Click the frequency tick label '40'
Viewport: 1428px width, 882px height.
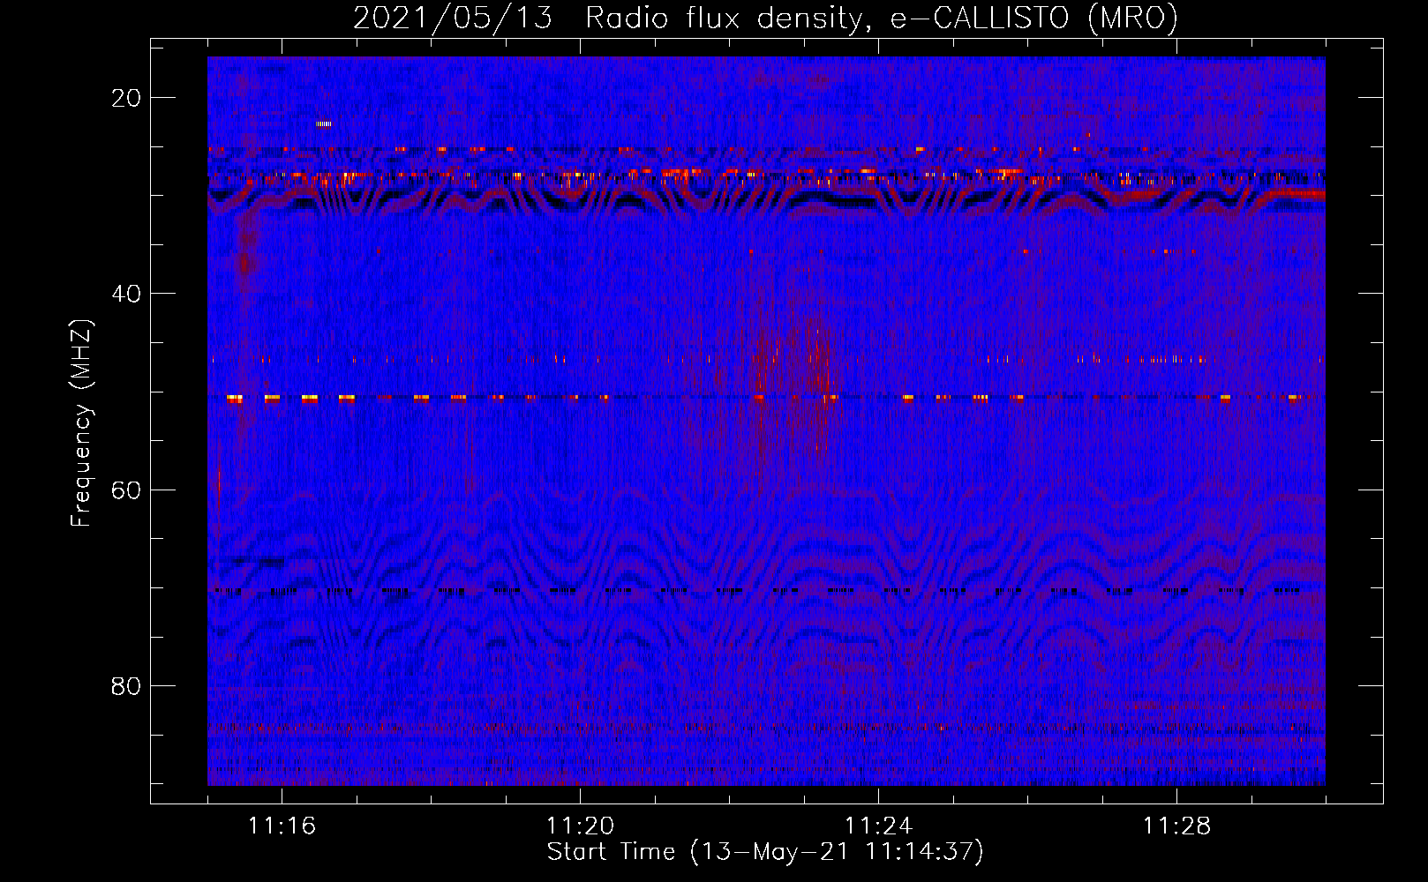pos(126,294)
